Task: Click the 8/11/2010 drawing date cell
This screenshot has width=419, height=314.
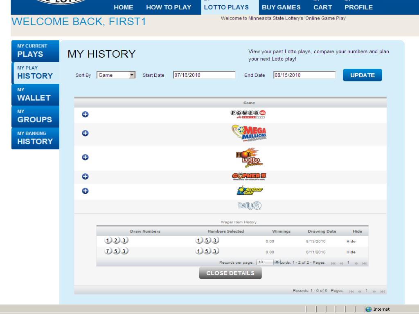Action: (x=315, y=252)
